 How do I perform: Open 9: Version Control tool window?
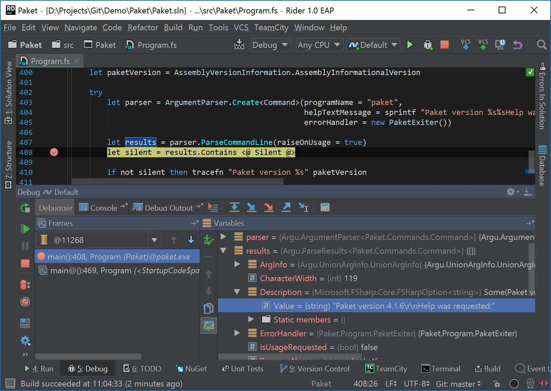(315, 369)
